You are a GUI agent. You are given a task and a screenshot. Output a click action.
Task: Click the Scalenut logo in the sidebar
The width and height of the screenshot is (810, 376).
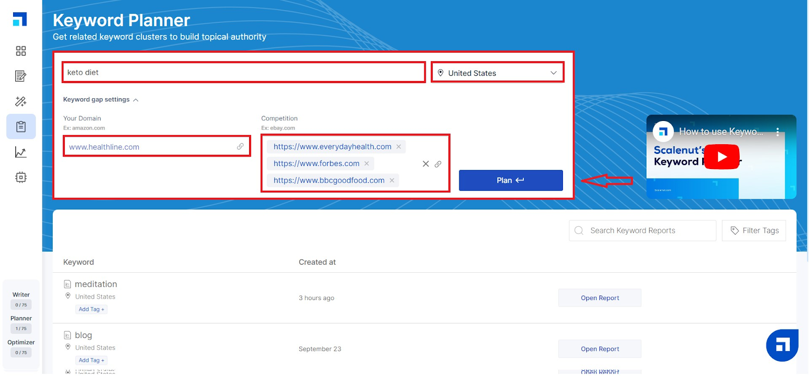[x=20, y=19]
